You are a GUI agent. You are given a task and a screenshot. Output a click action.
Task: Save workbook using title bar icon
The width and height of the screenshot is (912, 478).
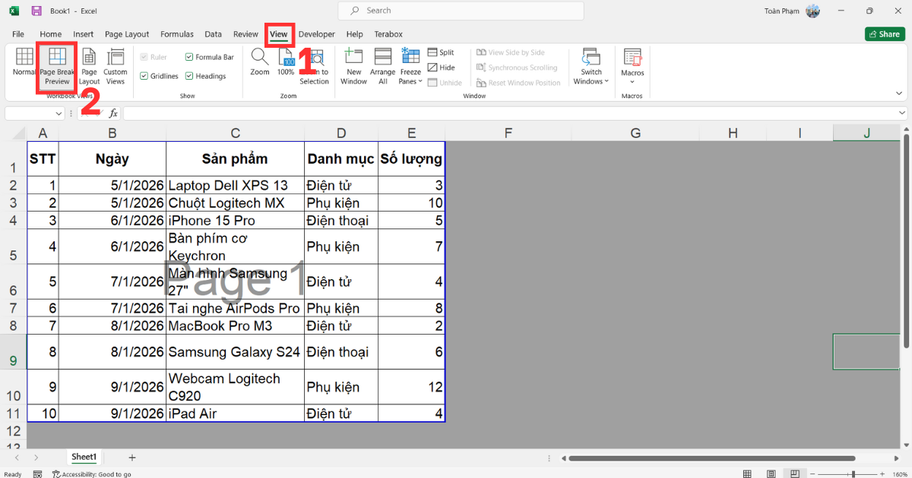pyautogui.click(x=36, y=11)
